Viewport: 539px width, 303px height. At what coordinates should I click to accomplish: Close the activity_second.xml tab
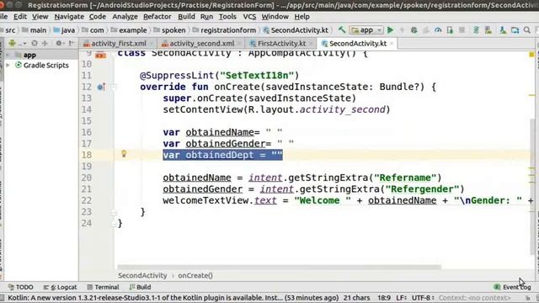[237, 44]
